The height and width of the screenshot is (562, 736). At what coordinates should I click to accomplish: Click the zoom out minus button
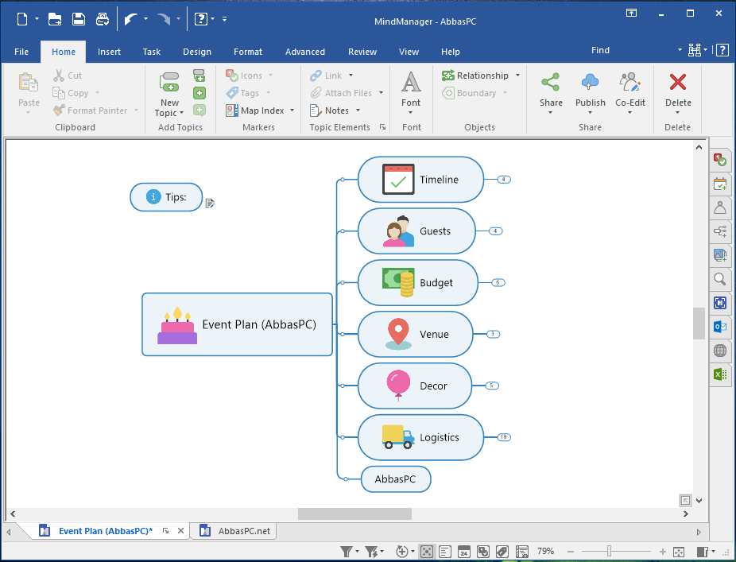[x=571, y=552]
